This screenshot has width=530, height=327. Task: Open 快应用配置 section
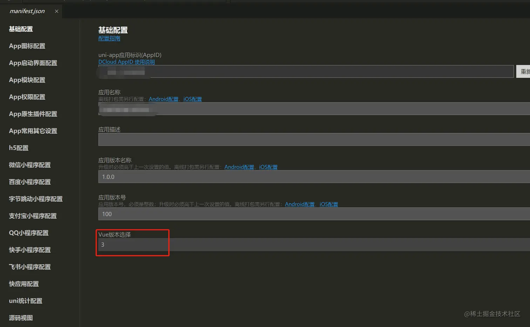(x=24, y=284)
